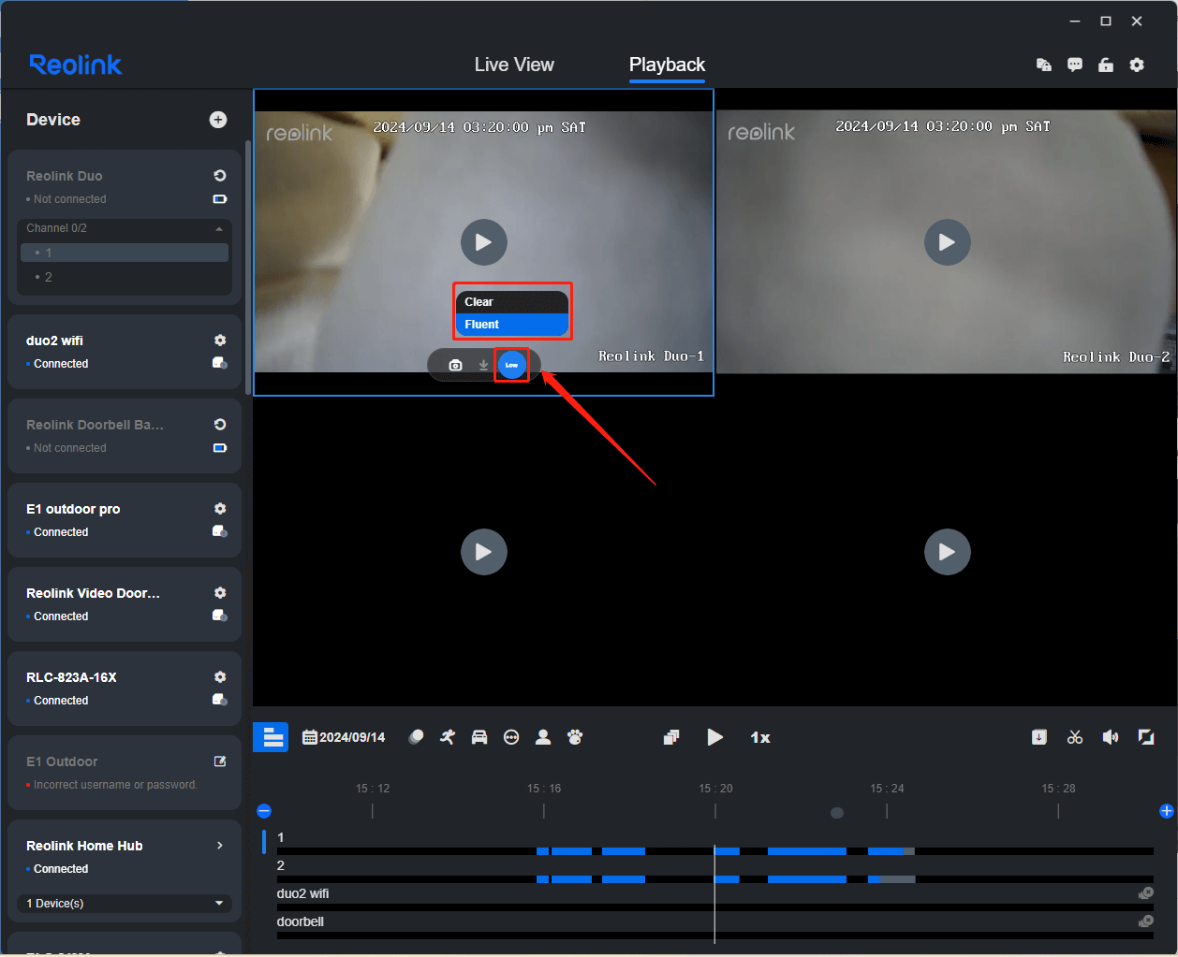Click the duo2 wifi SD card status icon
The width and height of the screenshot is (1178, 957).
tap(220, 363)
